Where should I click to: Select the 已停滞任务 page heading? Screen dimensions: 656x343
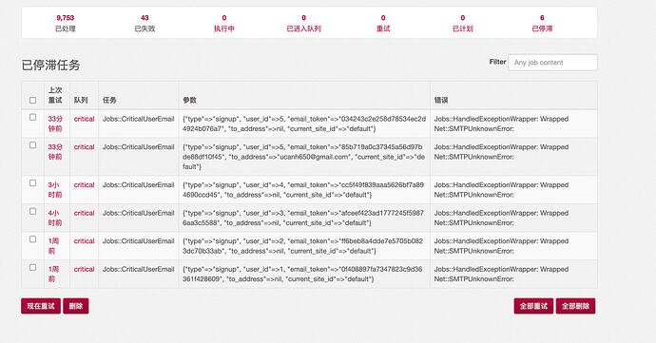(x=50, y=66)
